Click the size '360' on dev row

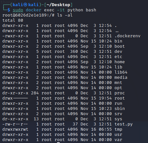coord(74,52)
